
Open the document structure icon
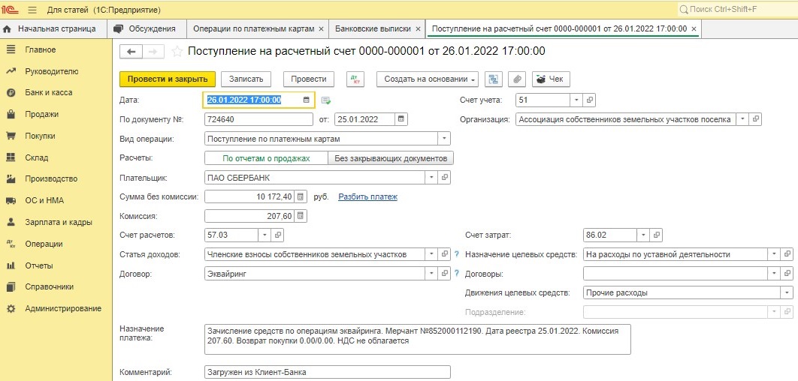[493, 79]
